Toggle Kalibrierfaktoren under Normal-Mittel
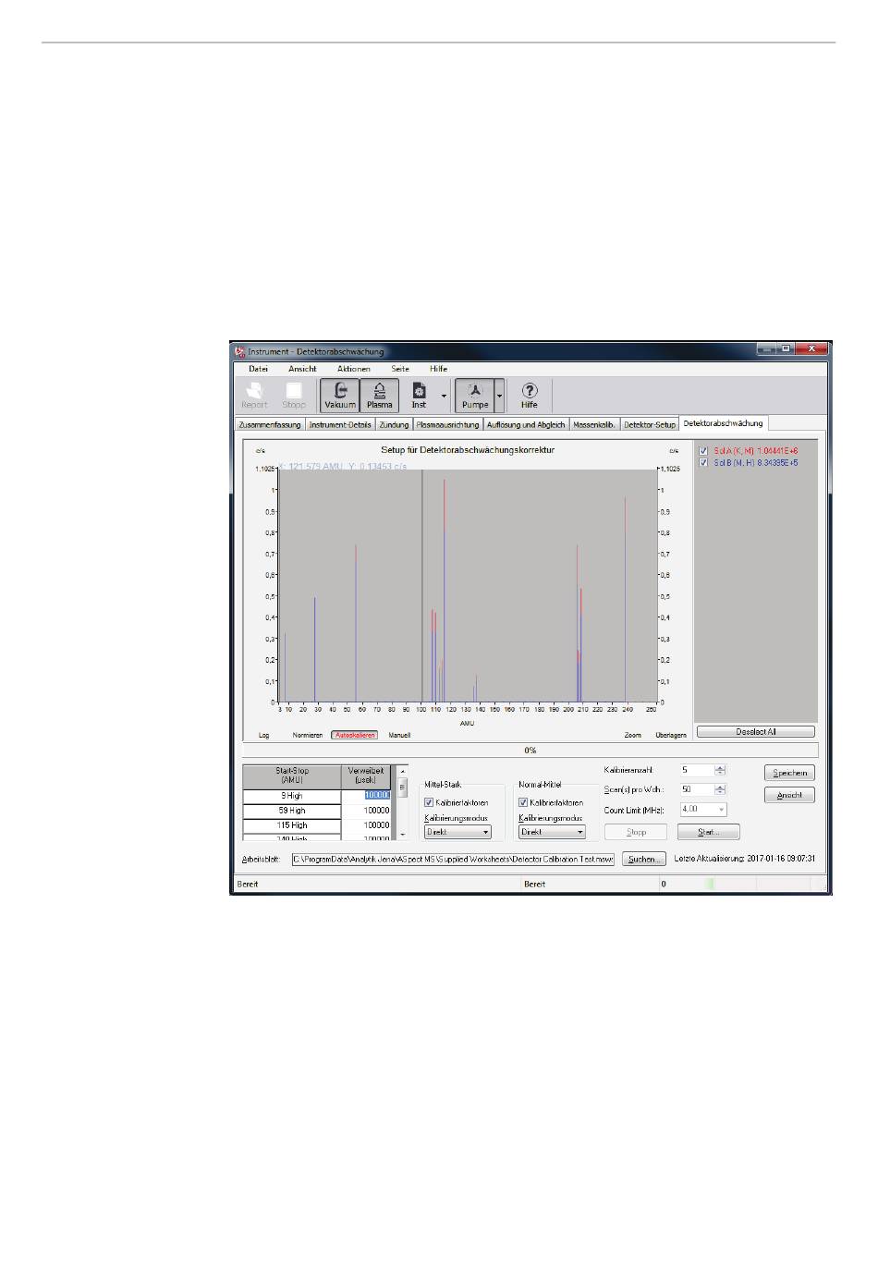The height and width of the screenshot is (1282, 878). pos(523,802)
